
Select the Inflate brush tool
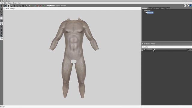(x=15, y=6)
